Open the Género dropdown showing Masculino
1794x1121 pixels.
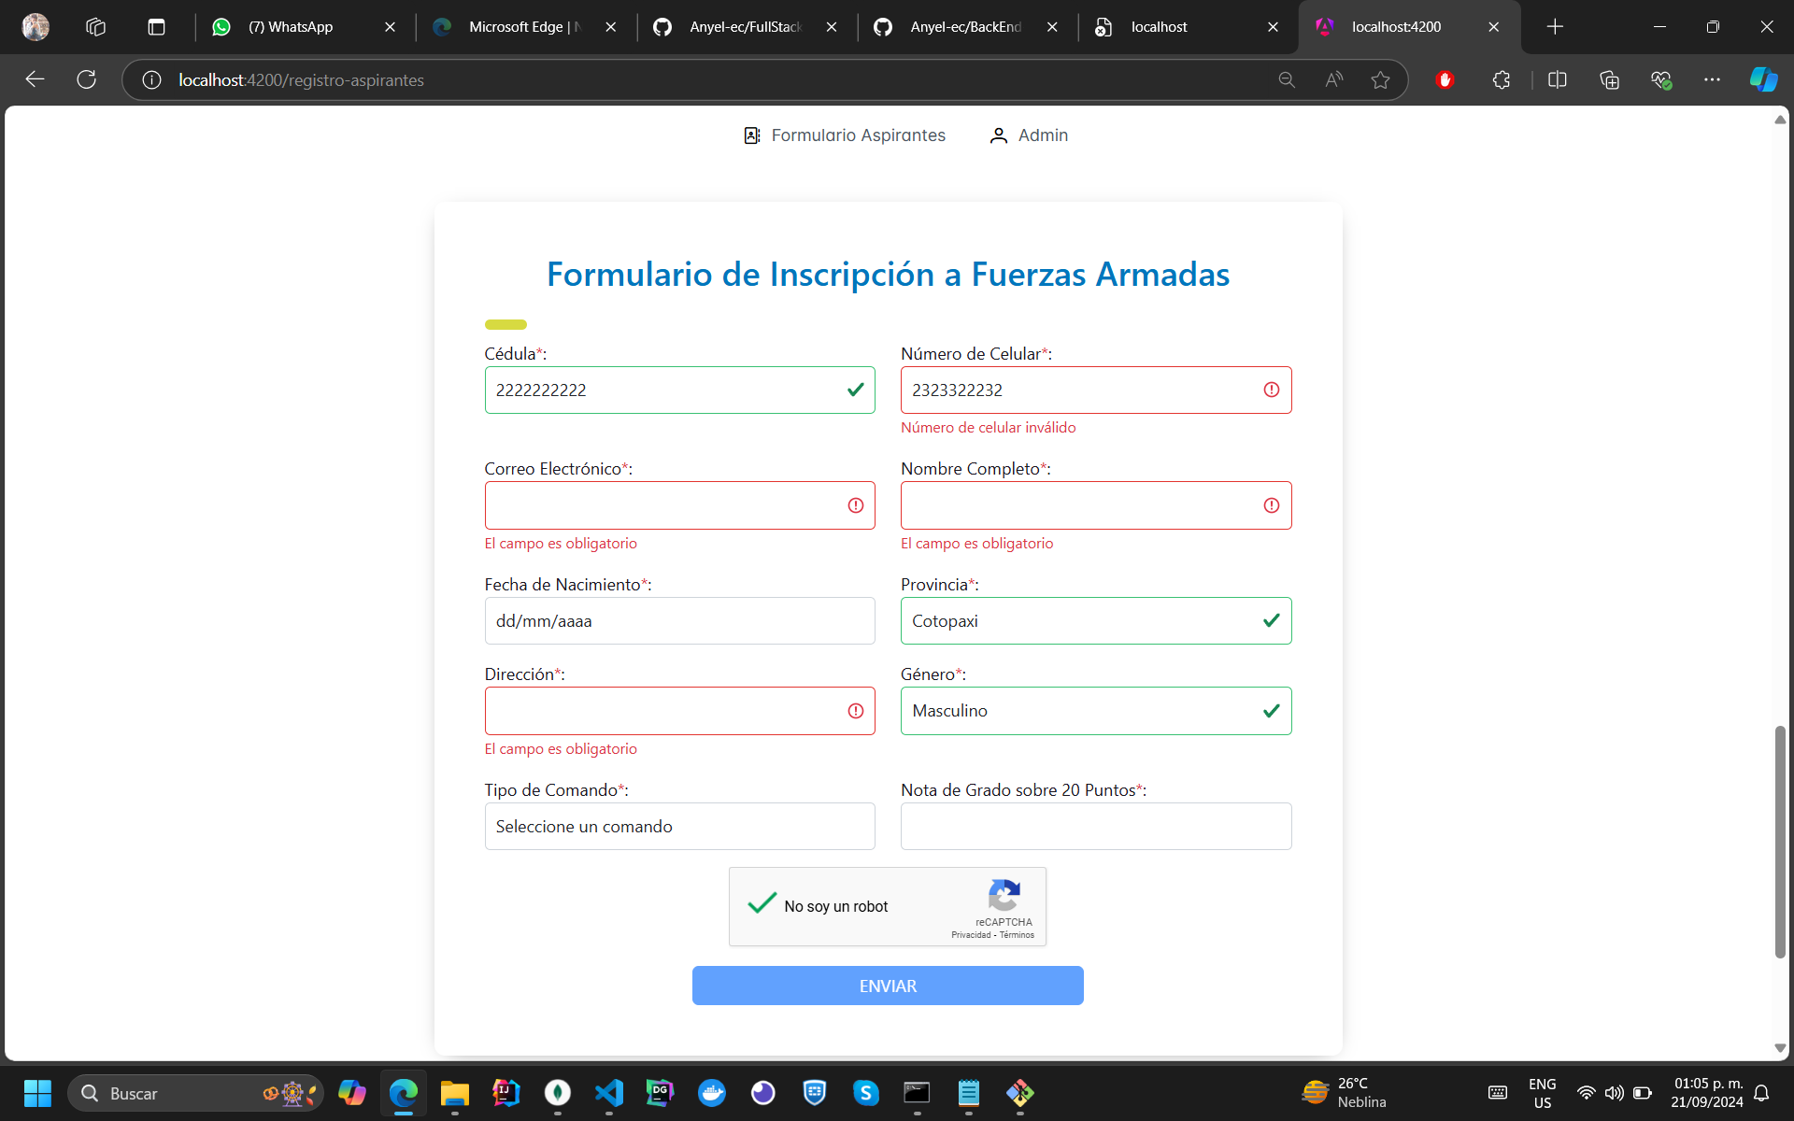pyautogui.click(x=1096, y=711)
